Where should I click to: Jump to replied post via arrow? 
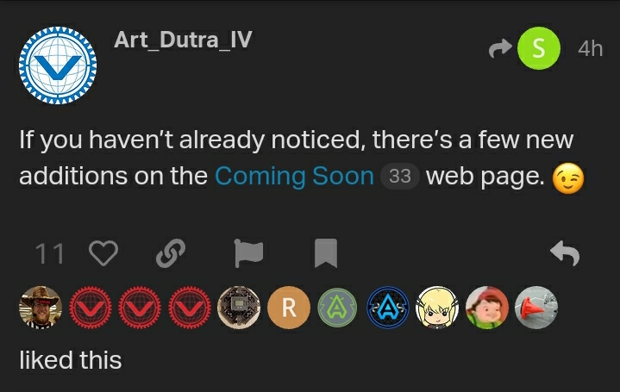500,48
